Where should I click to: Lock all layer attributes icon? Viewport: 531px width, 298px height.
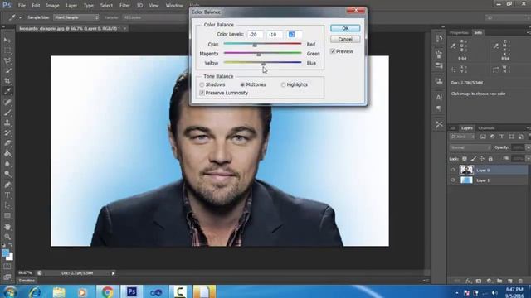pos(490,159)
